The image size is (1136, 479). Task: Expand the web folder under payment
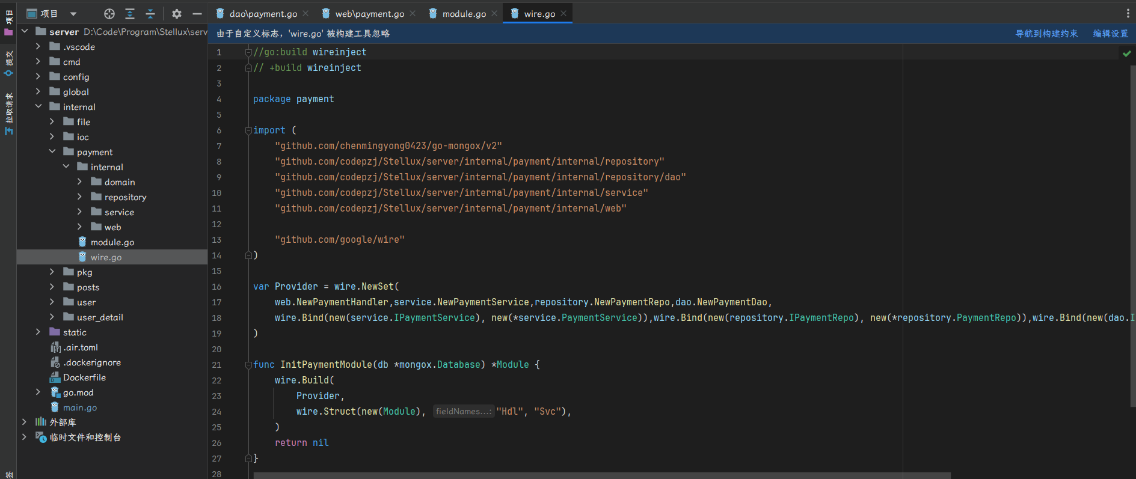tap(80, 227)
